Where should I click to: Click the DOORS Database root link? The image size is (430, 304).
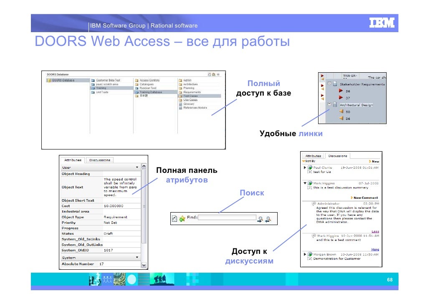63,81
